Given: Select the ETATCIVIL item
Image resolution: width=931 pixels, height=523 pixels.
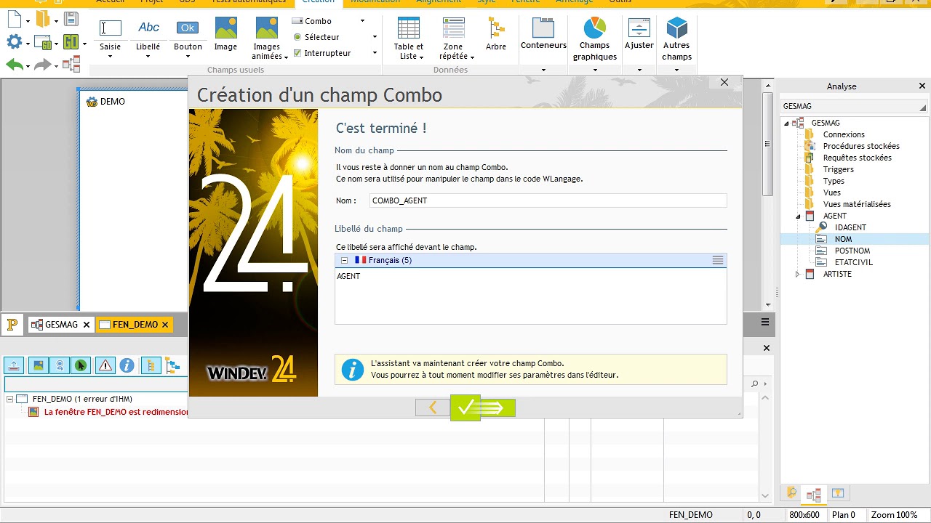Looking at the screenshot, I should point(853,262).
